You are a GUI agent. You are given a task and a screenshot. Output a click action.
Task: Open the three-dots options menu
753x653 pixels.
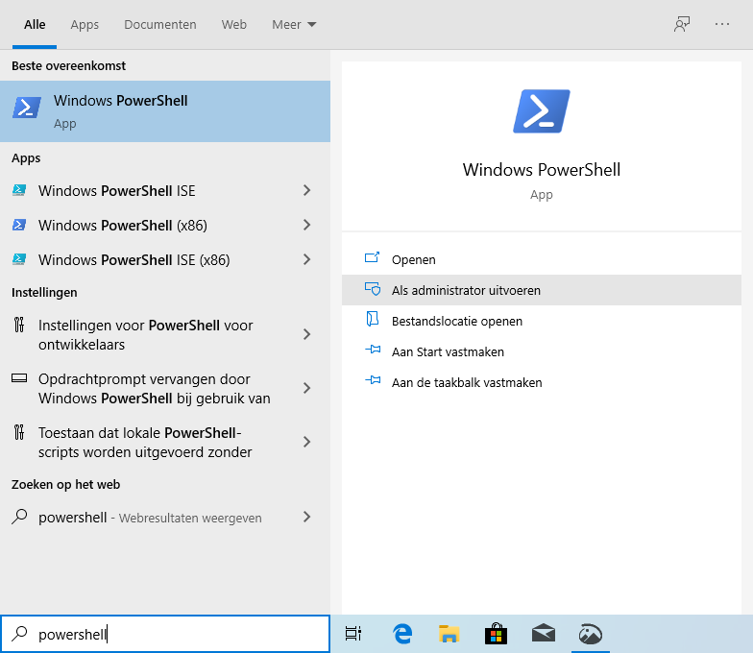point(722,24)
